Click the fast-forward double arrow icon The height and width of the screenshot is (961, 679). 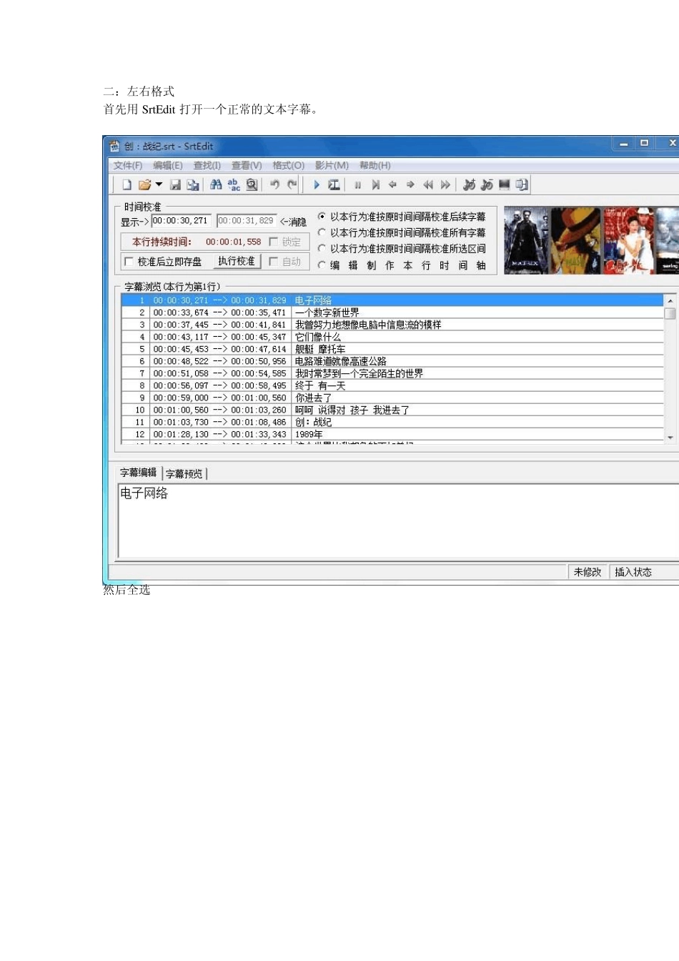coord(445,185)
